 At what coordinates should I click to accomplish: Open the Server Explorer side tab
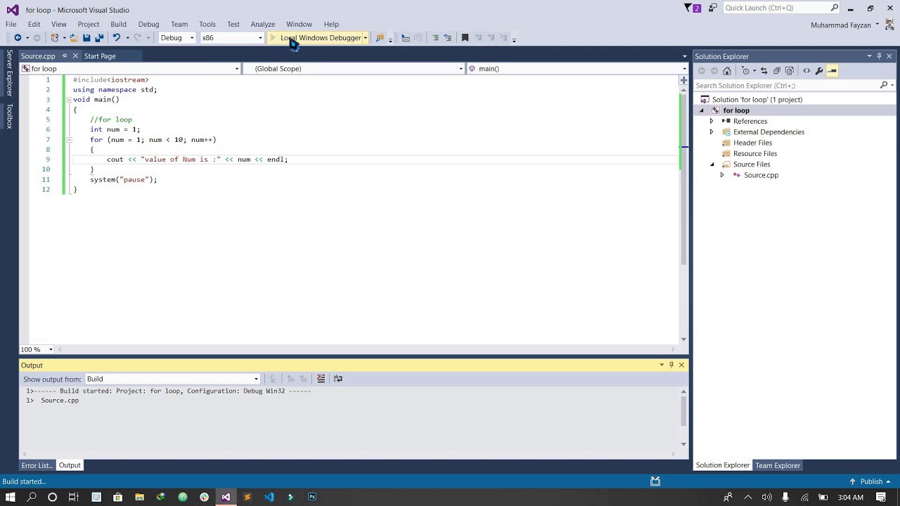pyautogui.click(x=9, y=72)
